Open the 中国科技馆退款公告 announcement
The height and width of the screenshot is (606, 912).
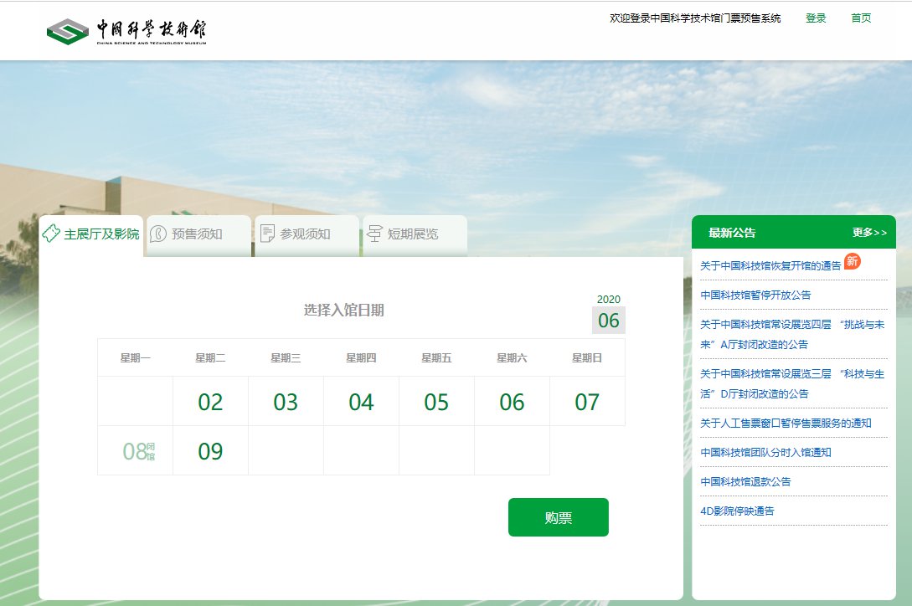(x=745, y=482)
